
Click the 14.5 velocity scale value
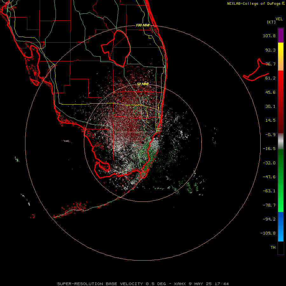[270, 120]
